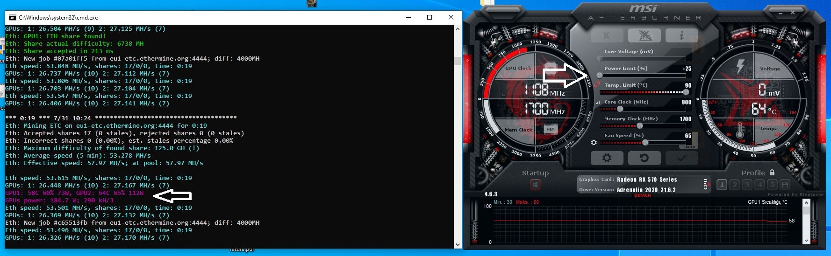Select profile slot 2
Viewport: 831px width, 256px height.
[x=734, y=185]
